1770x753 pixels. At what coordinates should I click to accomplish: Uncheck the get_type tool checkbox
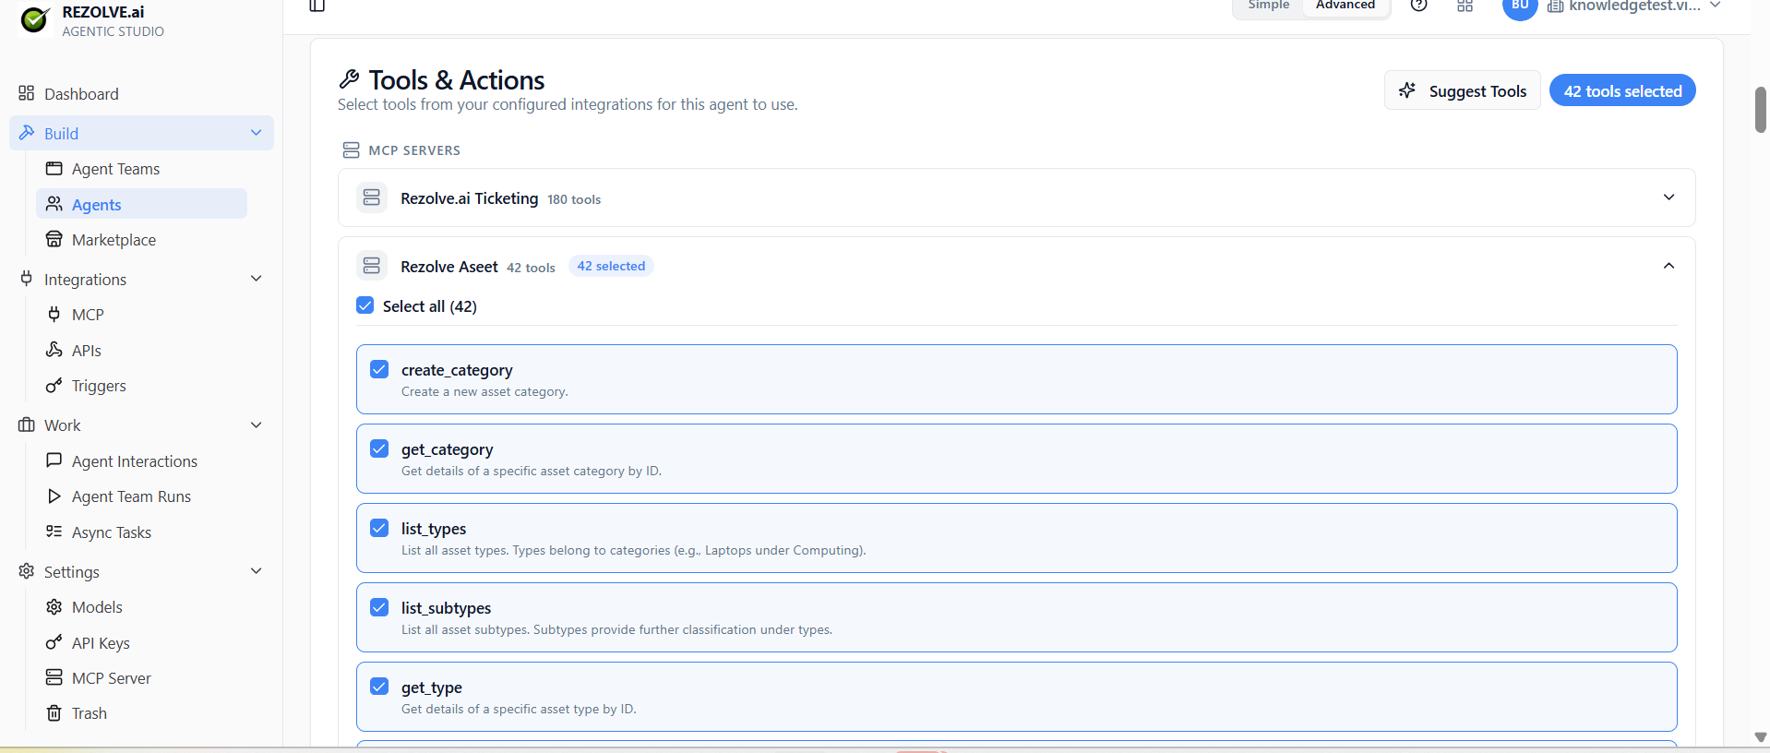[x=379, y=687]
